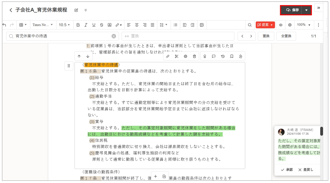The image size is (330, 183).
Task: Click the scissors cut icon
Action: click(x=177, y=56)
